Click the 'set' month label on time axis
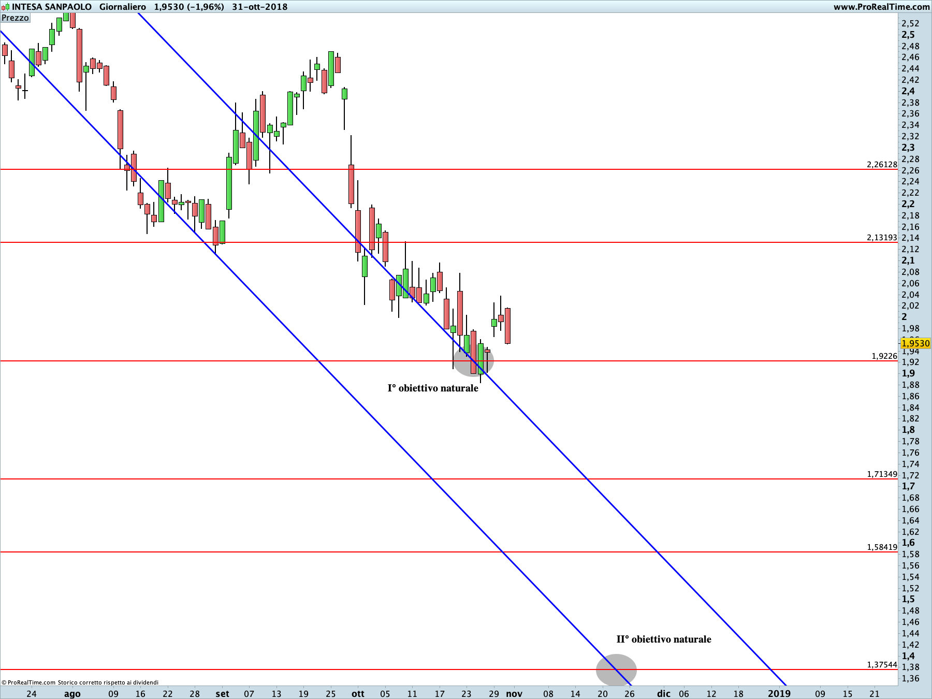932x699 pixels. click(222, 694)
